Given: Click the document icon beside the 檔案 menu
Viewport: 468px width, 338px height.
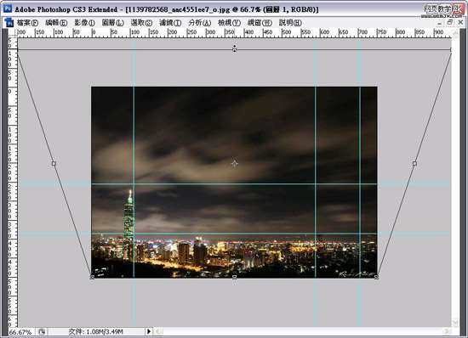Looking at the screenshot, I should pyautogui.click(x=9, y=22).
